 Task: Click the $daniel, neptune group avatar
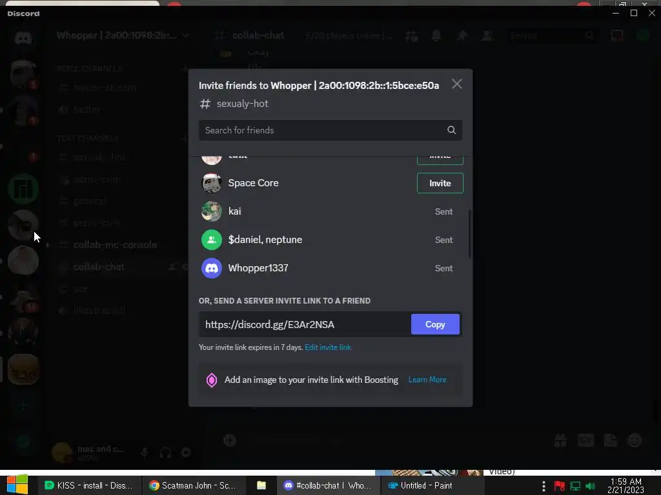[212, 240]
